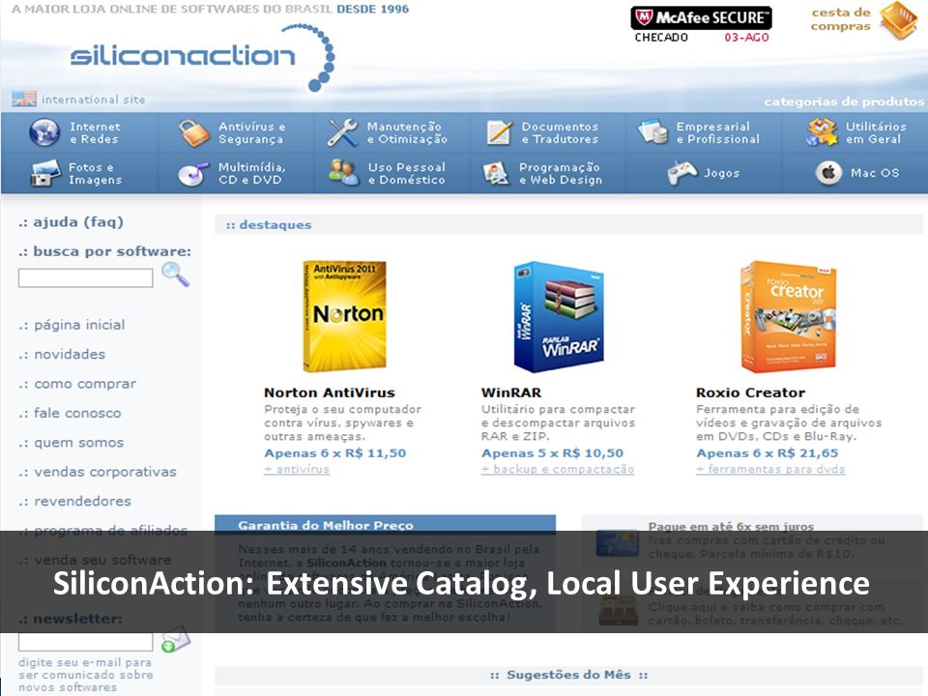
Task: Click the newsletter envelope submit icon
Action: (x=175, y=640)
